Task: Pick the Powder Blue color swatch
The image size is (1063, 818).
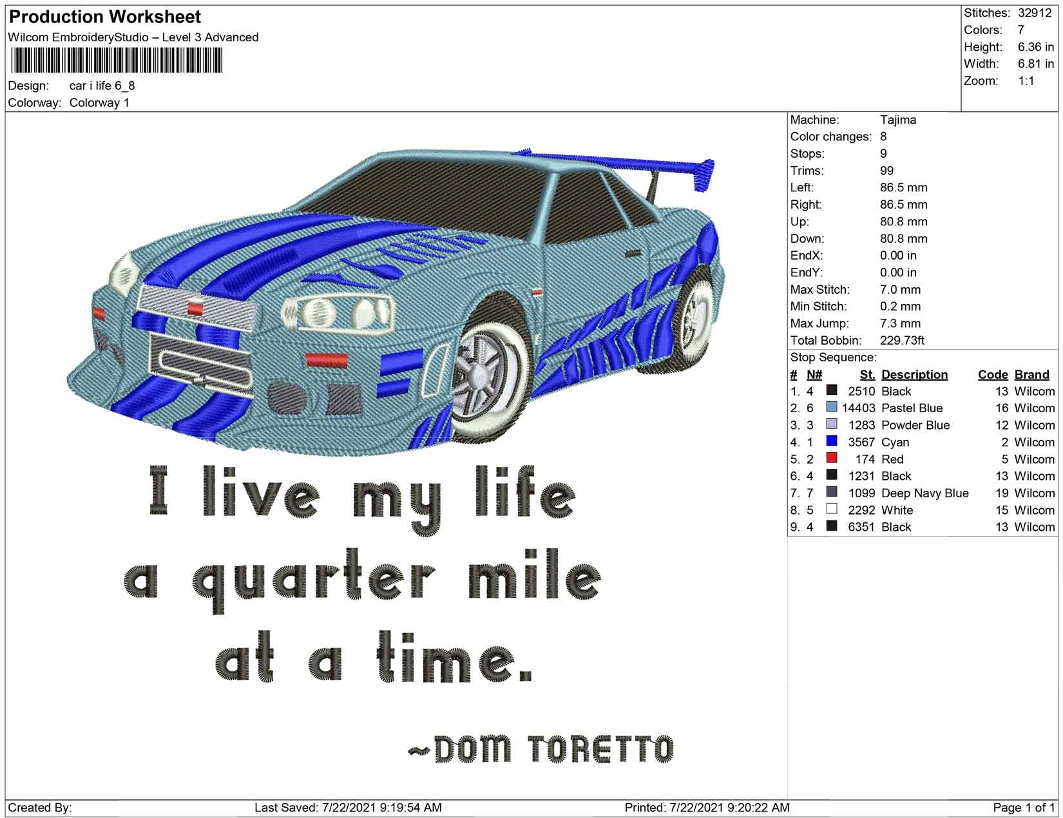Action: (832, 424)
